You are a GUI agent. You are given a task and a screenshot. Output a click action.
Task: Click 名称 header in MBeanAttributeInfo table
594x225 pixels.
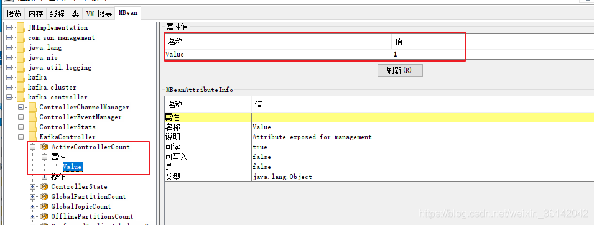[208, 104]
